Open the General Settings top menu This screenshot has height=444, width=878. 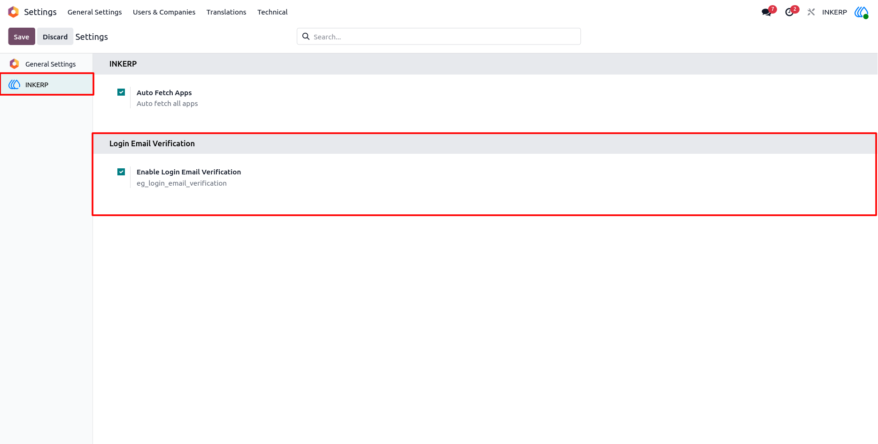94,12
